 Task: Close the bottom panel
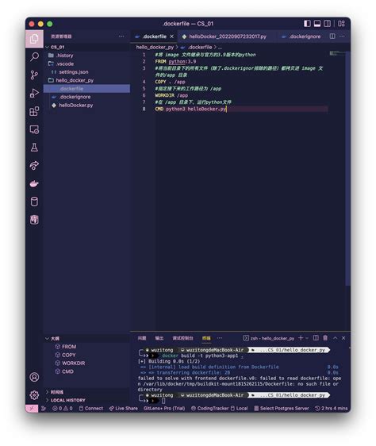343,338
